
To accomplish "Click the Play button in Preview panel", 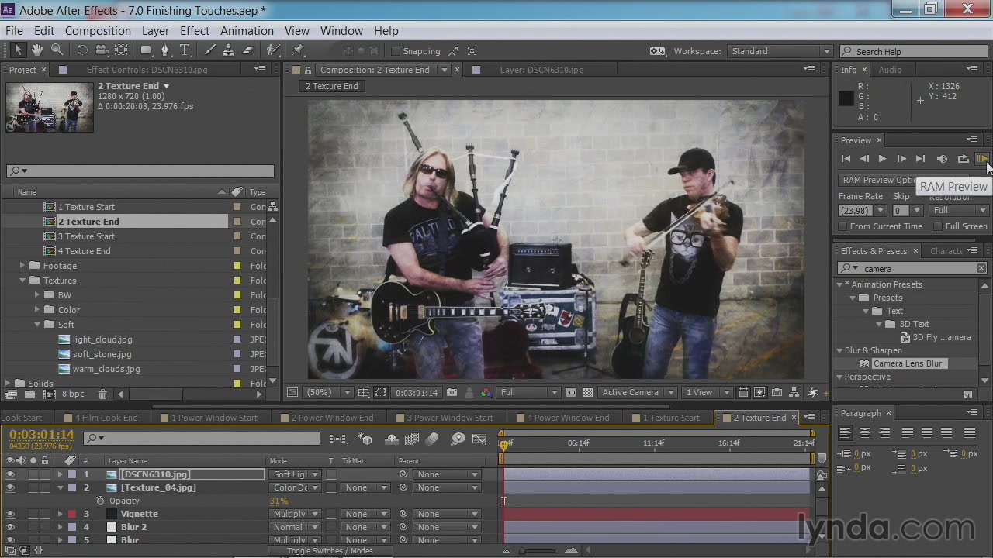I will click(x=882, y=159).
